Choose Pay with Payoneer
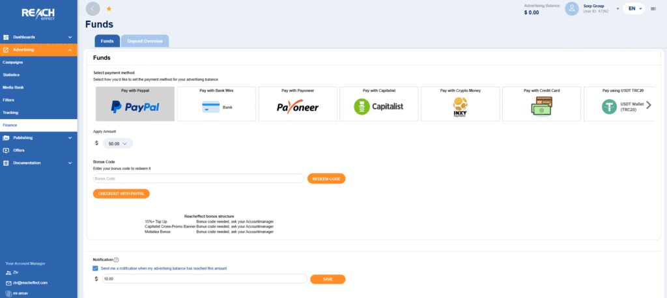 [x=298, y=104]
